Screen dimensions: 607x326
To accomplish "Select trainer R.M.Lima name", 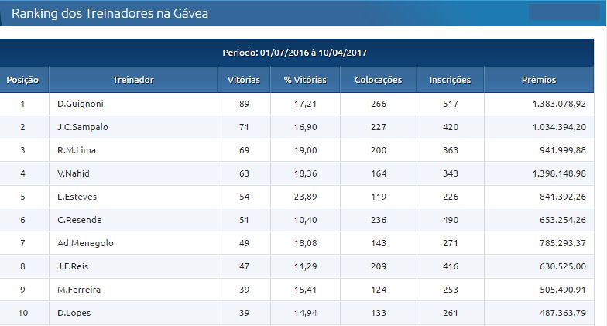I will tap(76, 150).
